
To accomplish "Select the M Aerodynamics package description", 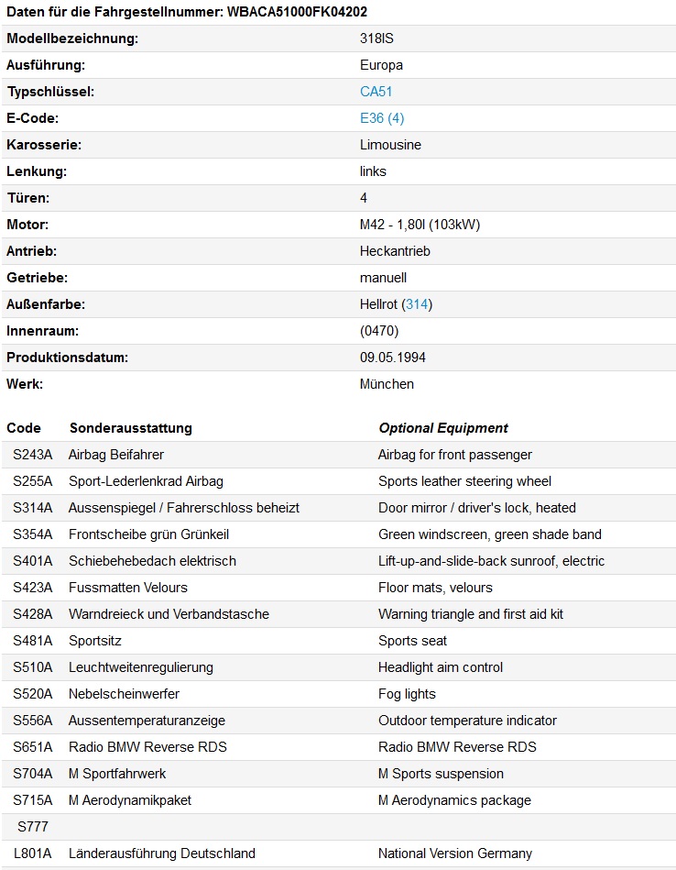I will point(454,800).
